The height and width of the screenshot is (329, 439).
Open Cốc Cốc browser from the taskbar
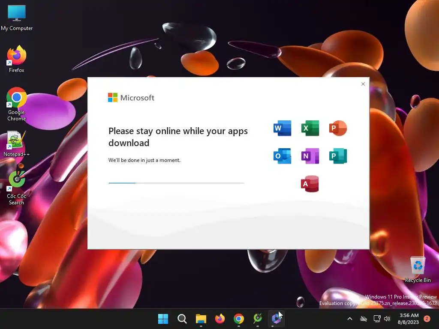258,319
